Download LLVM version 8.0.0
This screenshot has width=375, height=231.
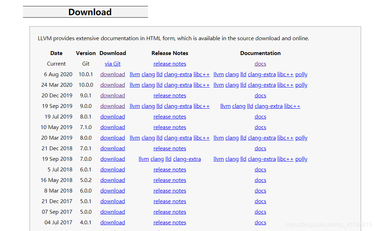pyautogui.click(x=112, y=138)
